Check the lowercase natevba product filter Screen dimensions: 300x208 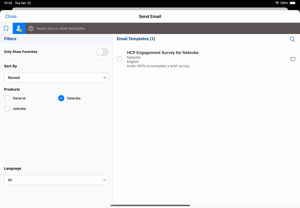pyautogui.click(x=7, y=109)
